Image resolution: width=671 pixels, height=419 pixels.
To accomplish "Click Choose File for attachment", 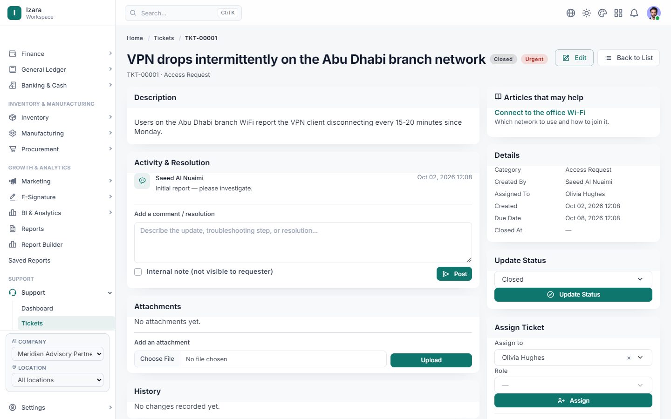I will coord(157,359).
